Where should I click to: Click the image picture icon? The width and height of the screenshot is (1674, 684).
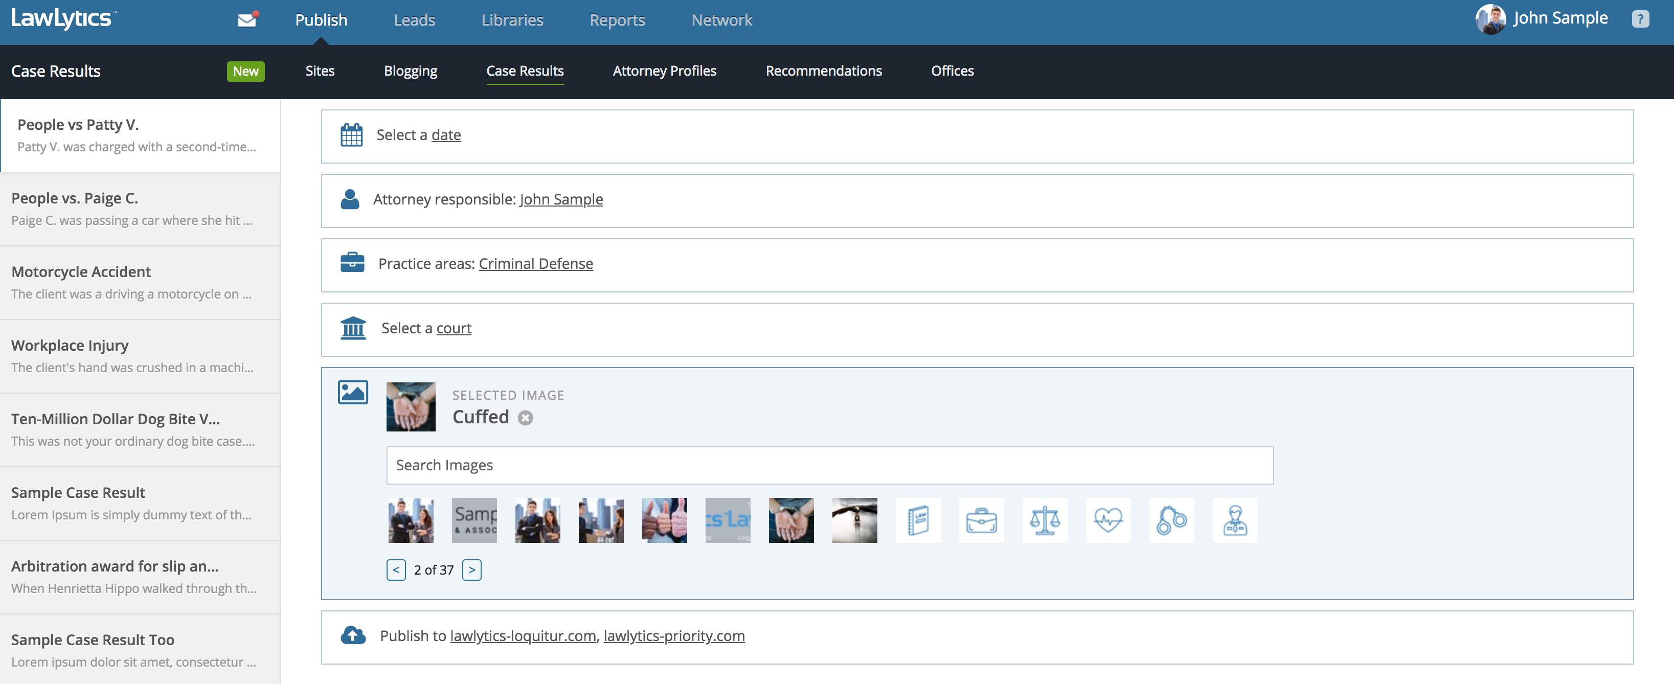[x=353, y=392]
